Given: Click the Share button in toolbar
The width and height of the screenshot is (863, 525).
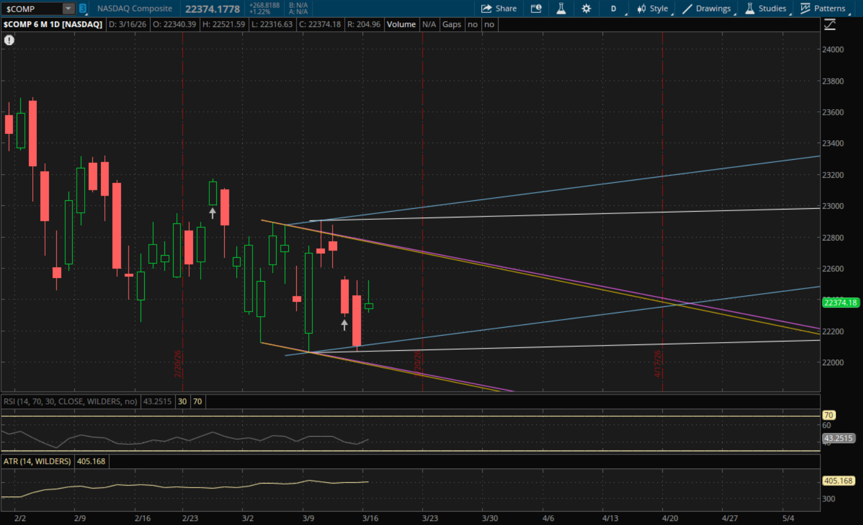Looking at the screenshot, I should tap(499, 9).
